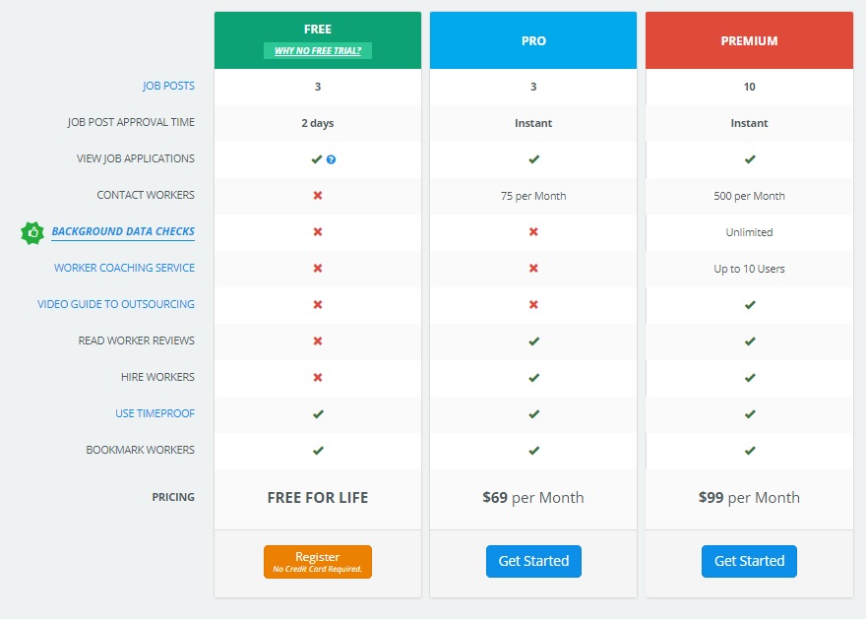The image size is (866, 619).
Task: Click the '3' job posts value in Pro column
Action: tap(533, 87)
